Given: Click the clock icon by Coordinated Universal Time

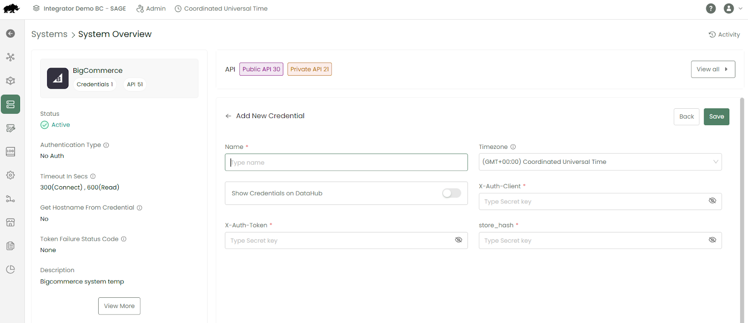Looking at the screenshot, I should pos(178,8).
